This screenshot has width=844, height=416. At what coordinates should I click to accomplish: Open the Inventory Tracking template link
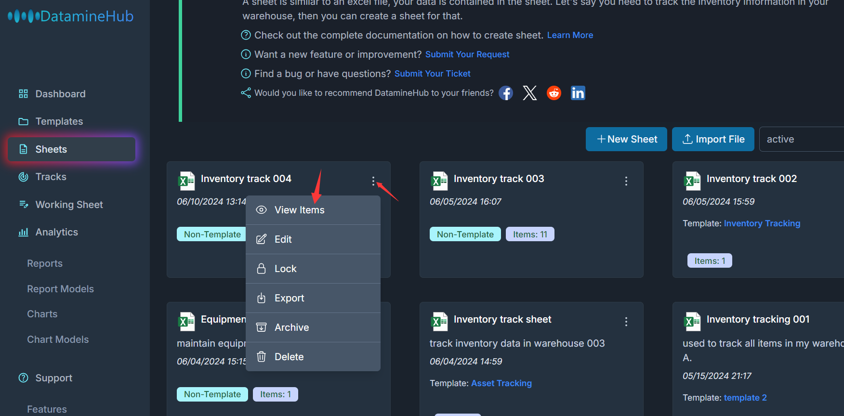click(x=762, y=223)
